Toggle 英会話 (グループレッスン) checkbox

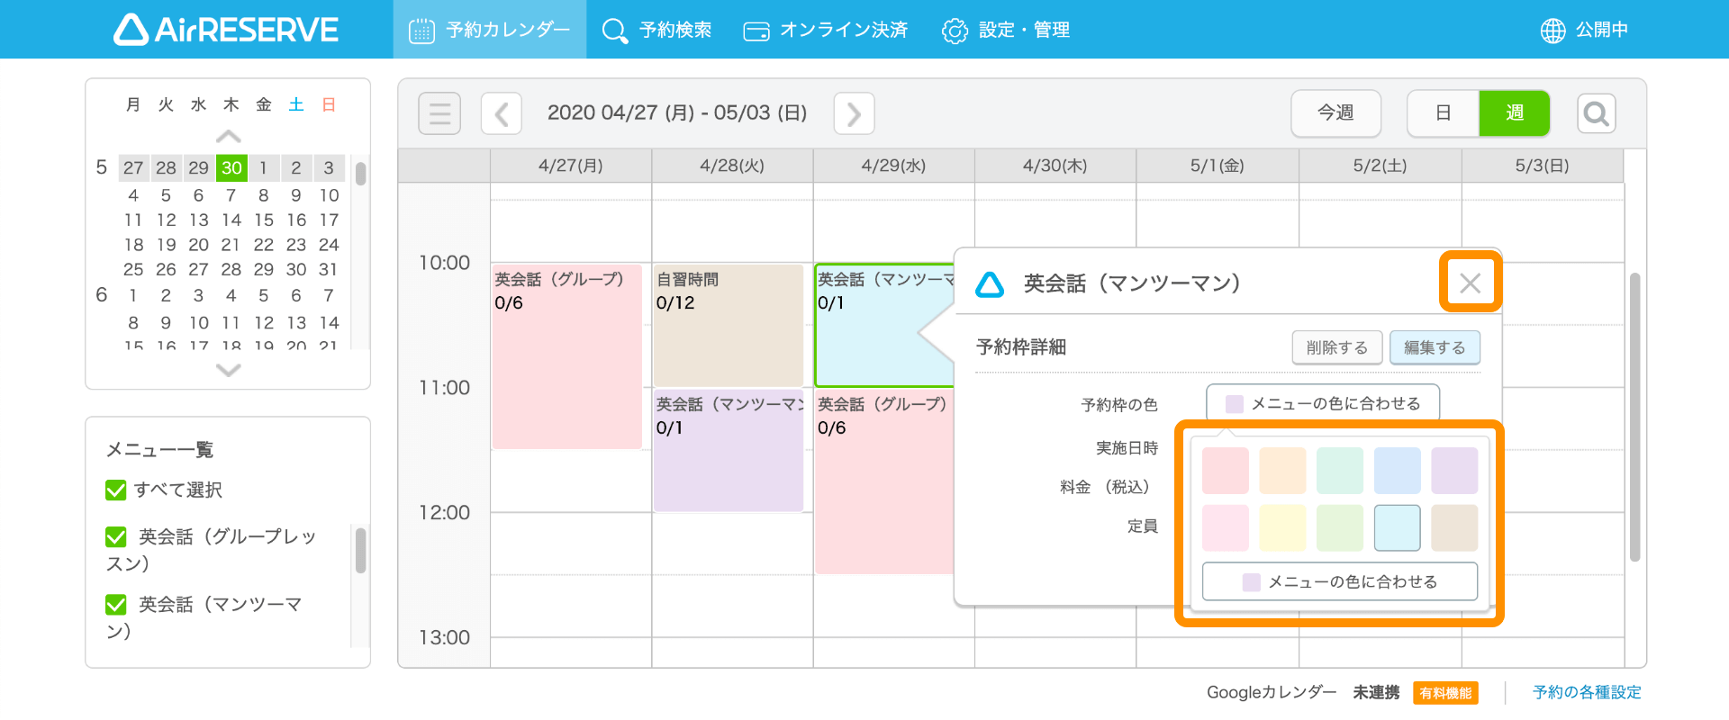coord(116,536)
